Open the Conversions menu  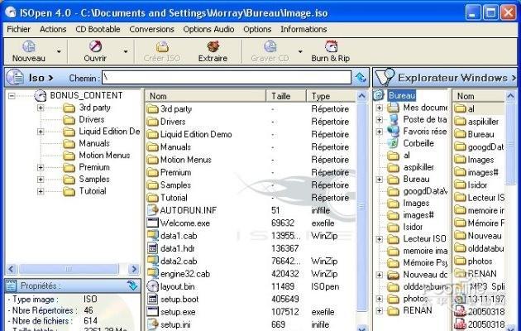[x=152, y=29]
